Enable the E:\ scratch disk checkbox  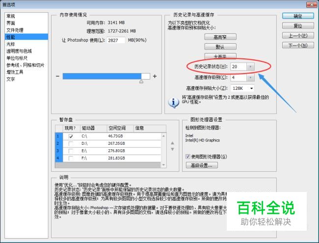(71, 151)
